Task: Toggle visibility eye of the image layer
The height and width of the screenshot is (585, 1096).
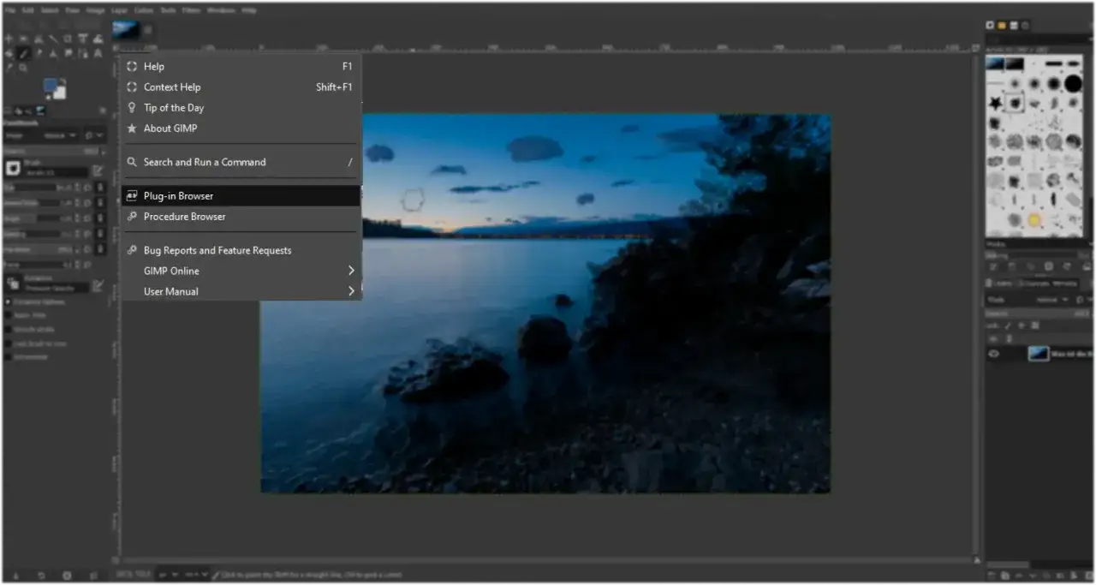Action: pos(994,353)
